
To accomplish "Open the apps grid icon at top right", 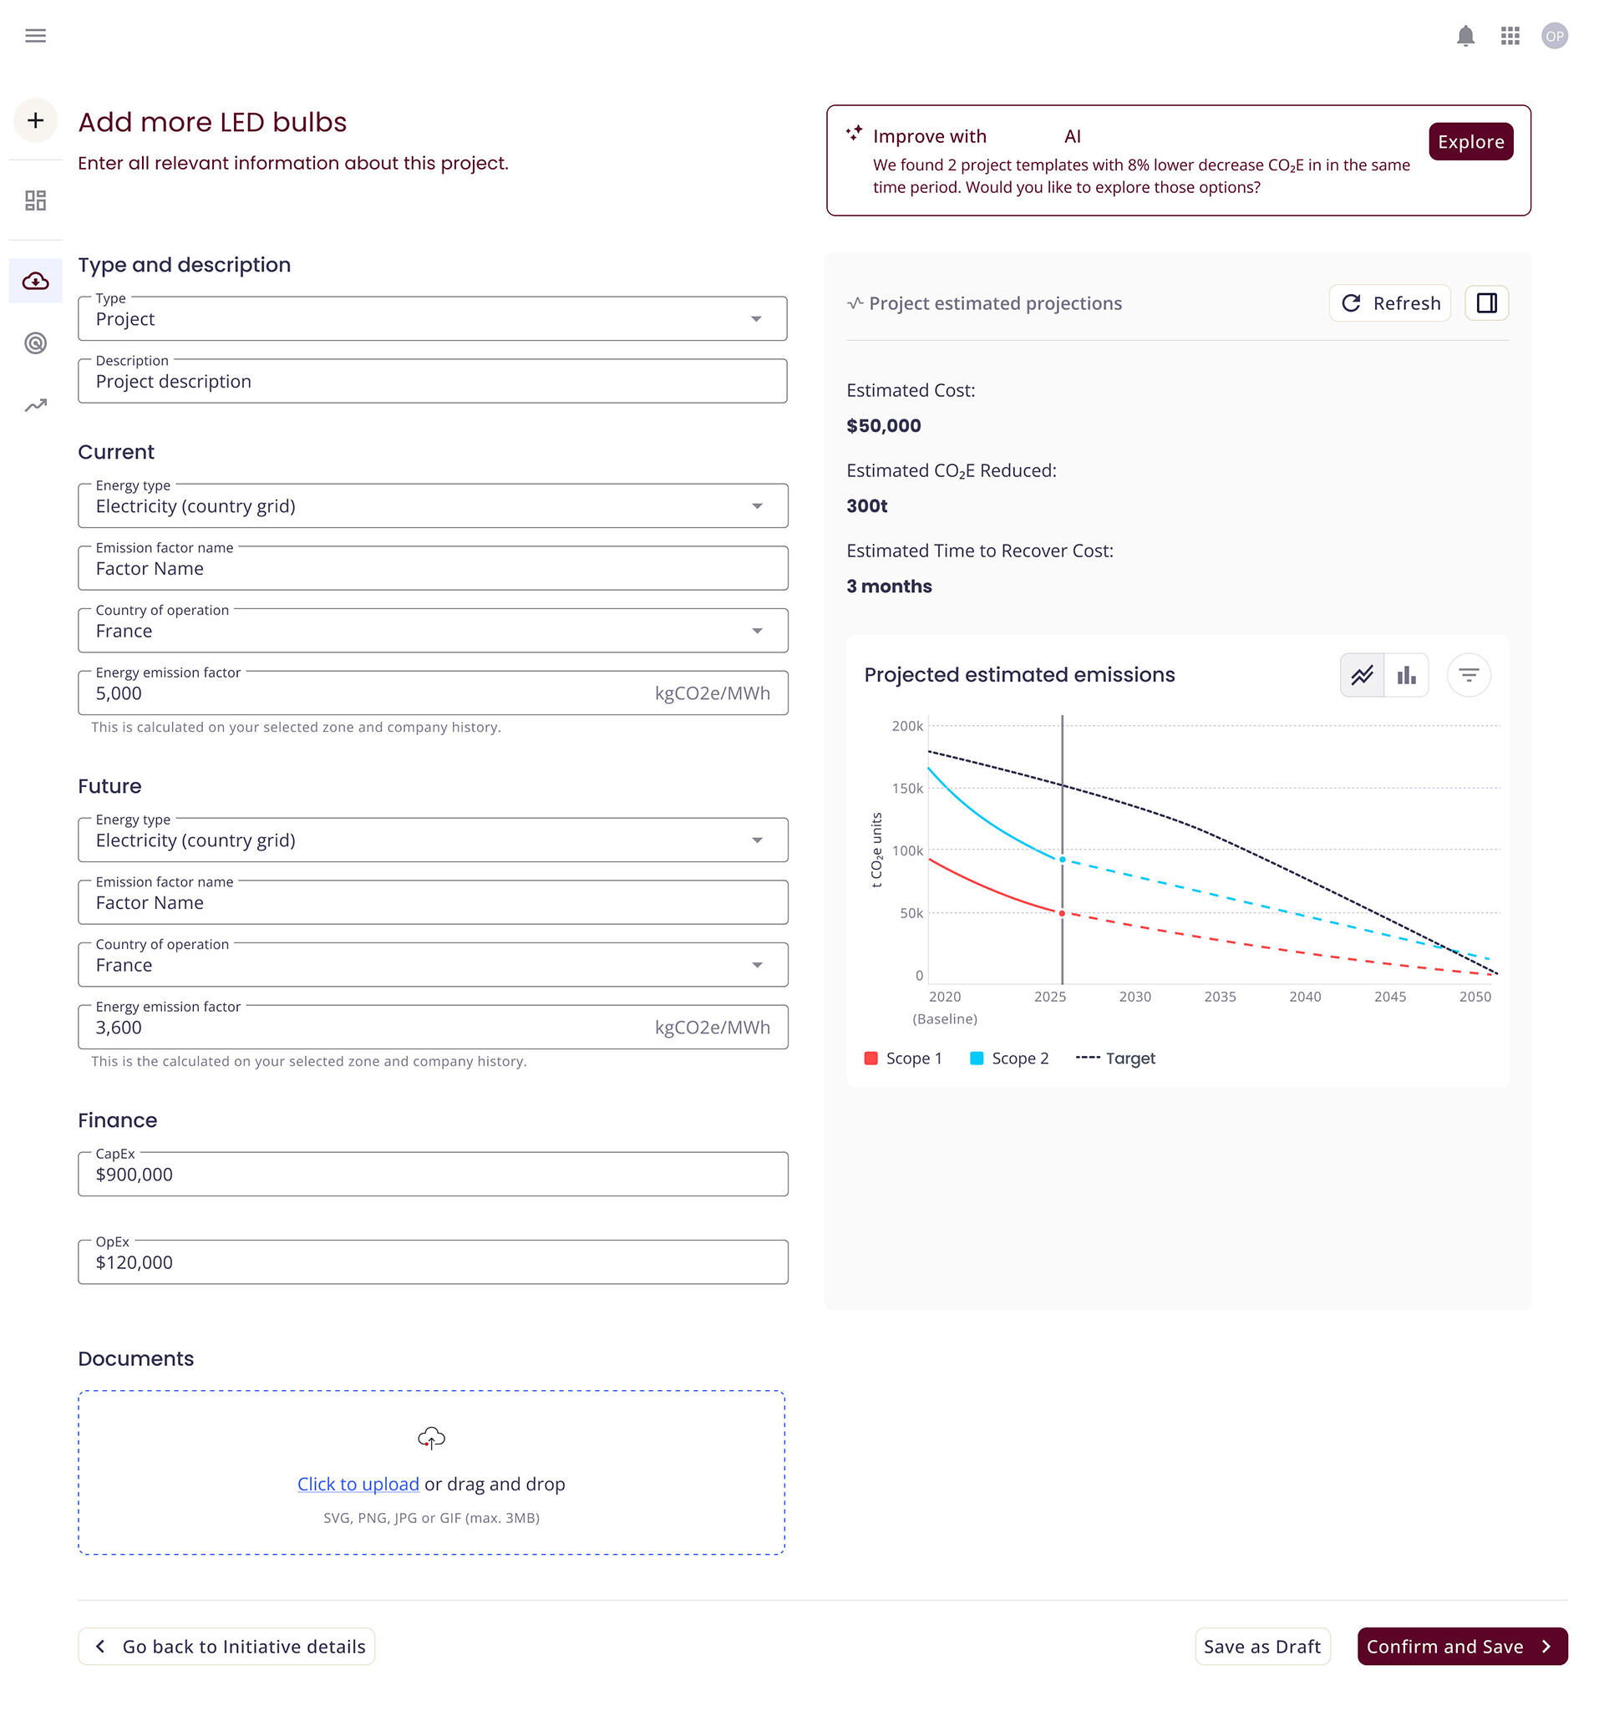I will click(1510, 35).
